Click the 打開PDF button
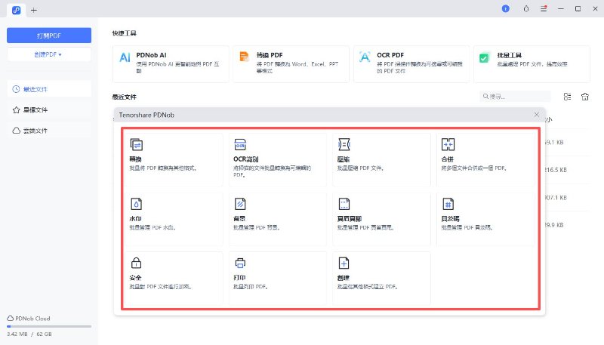Image resolution: width=604 pixels, height=345 pixels. pos(49,35)
